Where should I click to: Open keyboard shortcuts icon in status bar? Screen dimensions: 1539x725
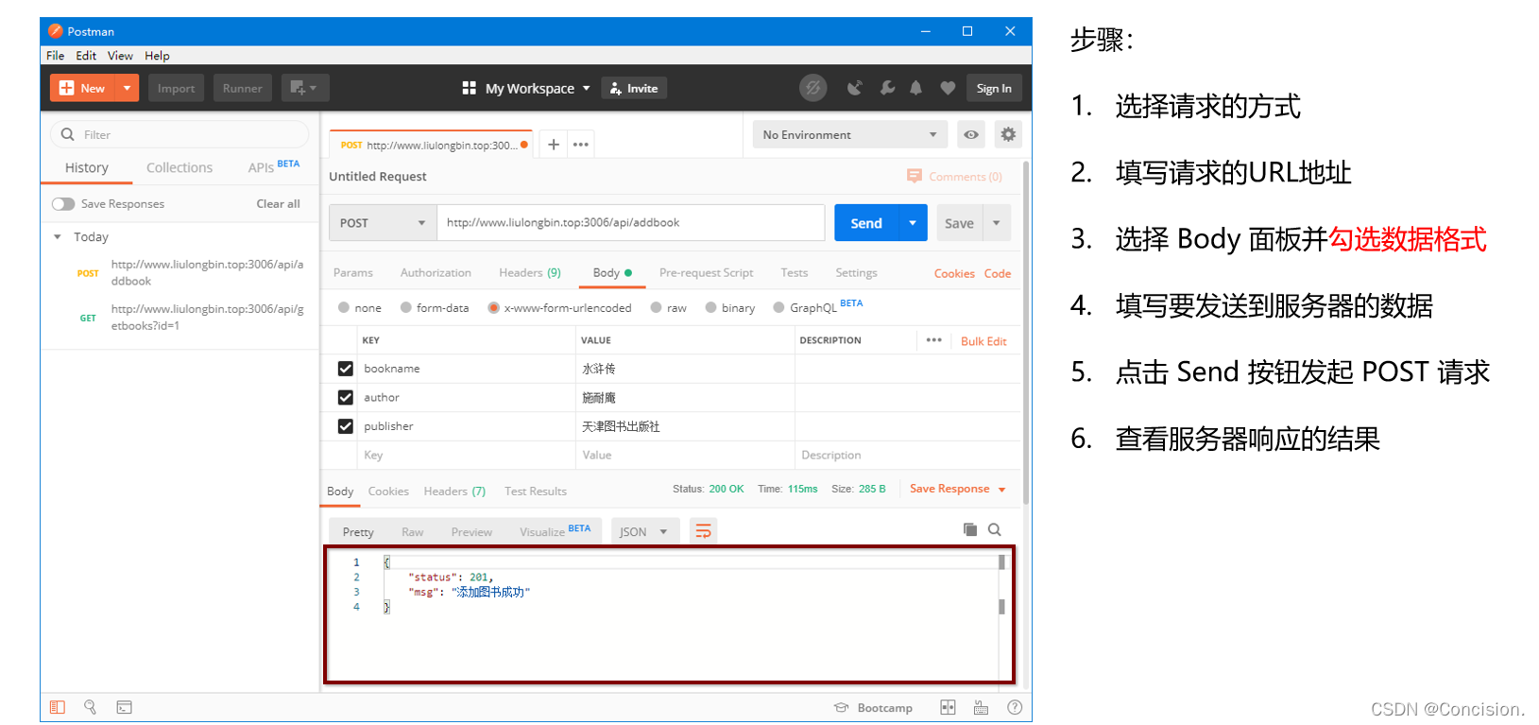(981, 707)
